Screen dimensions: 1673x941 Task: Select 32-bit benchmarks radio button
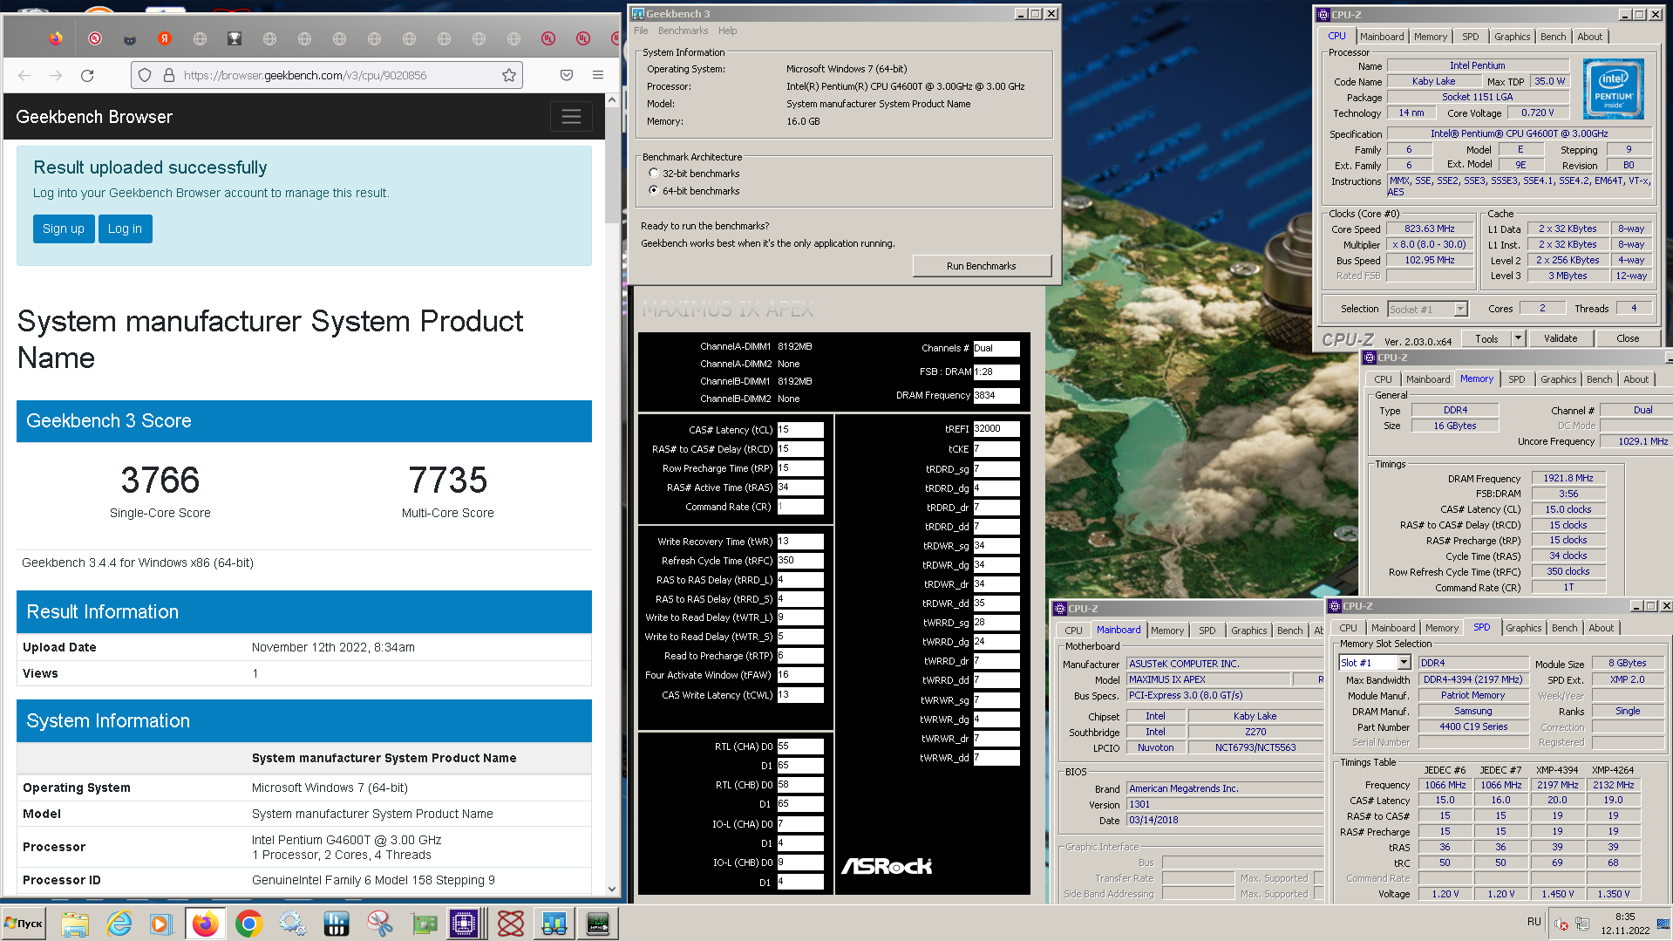(x=654, y=174)
